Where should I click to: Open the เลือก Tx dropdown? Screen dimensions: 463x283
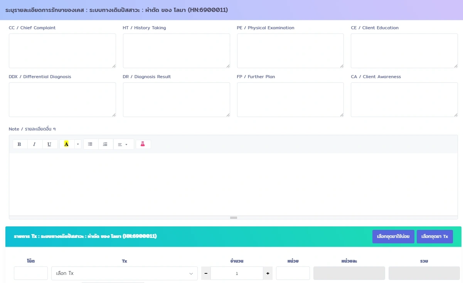pyautogui.click(x=124, y=273)
